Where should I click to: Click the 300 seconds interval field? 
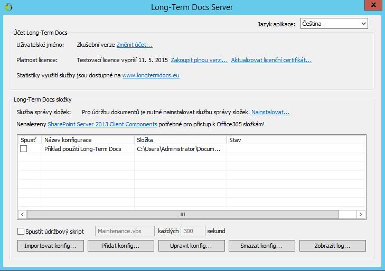[193, 231]
